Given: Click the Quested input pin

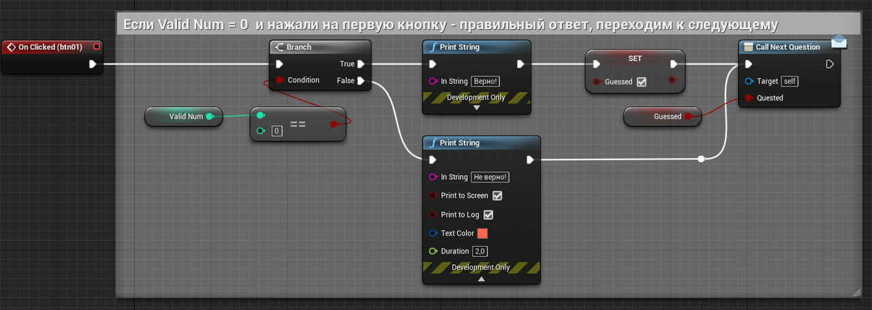Looking at the screenshot, I should 749,97.
